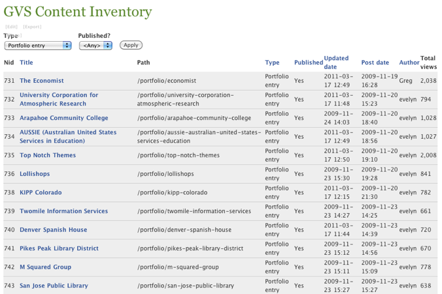Screen dimensions: 442x294
Task: Click the Apply filter button
Action: pos(131,45)
